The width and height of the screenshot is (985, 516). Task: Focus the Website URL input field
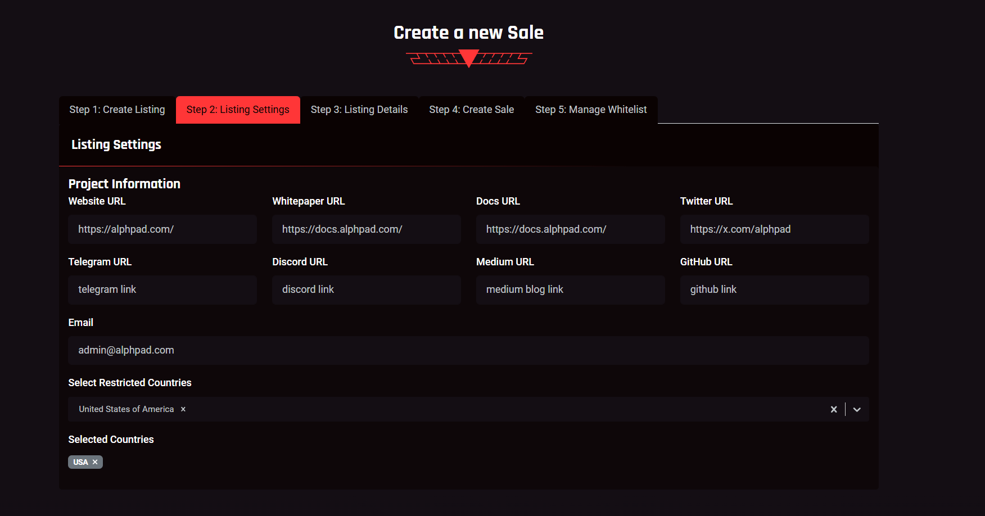pos(162,229)
